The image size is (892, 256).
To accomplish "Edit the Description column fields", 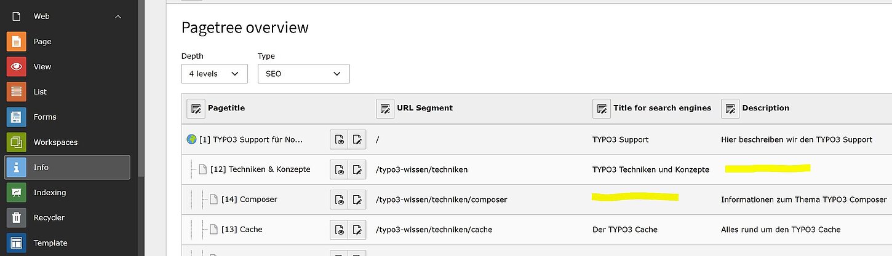I will tap(730, 109).
